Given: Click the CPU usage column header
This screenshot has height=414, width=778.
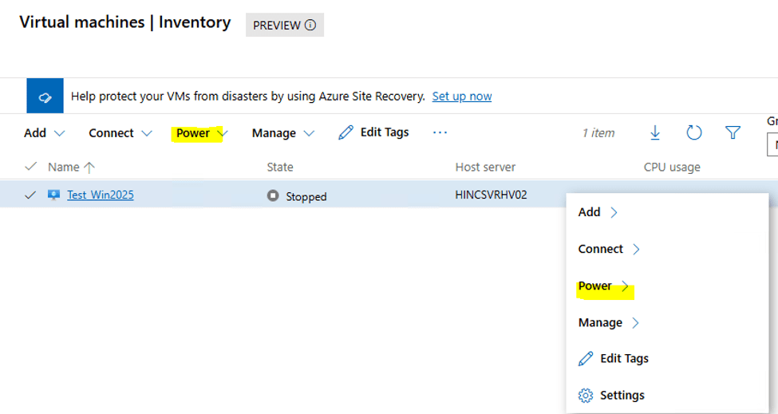Looking at the screenshot, I should (672, 167).
